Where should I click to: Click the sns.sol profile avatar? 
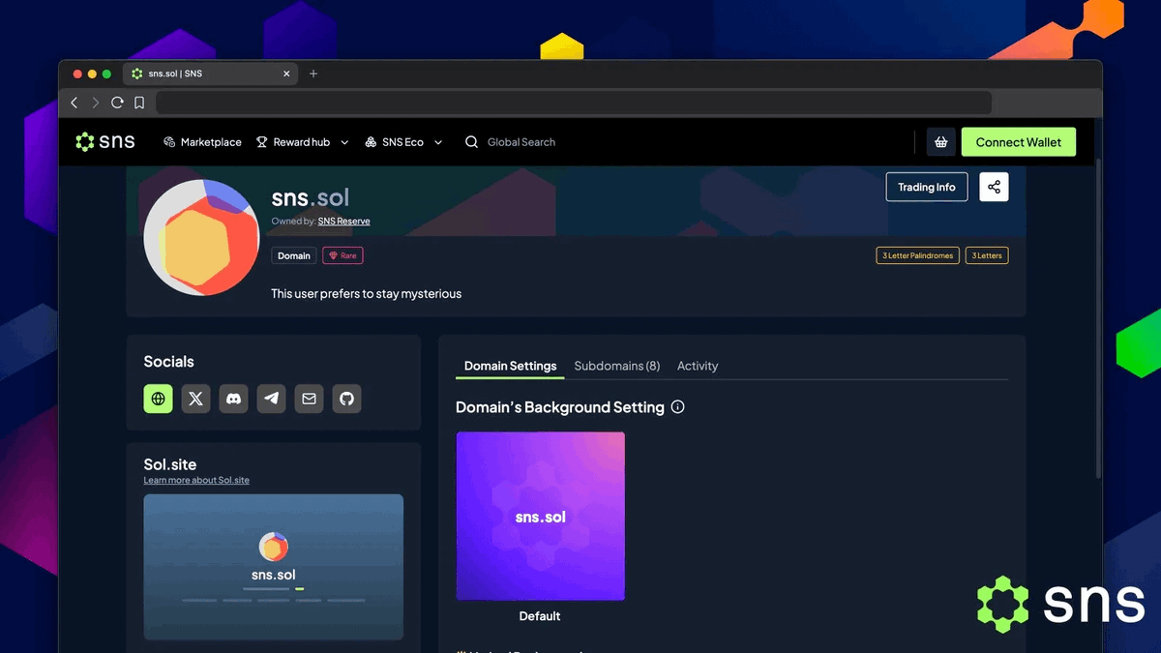(201, 237)
